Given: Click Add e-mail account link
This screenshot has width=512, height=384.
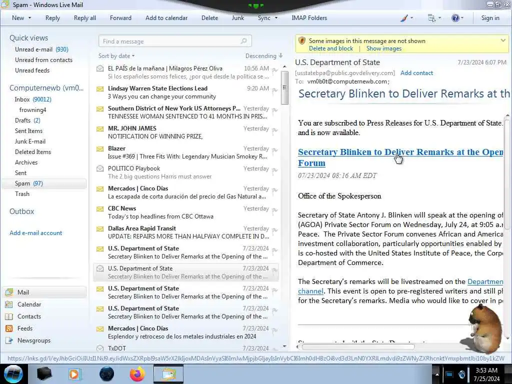Looking at the screenshot, I should pos(35,233).
